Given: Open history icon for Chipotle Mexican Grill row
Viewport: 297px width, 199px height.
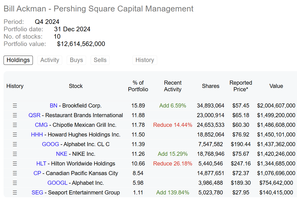Looking at the screenshot, I should point(15,125).
